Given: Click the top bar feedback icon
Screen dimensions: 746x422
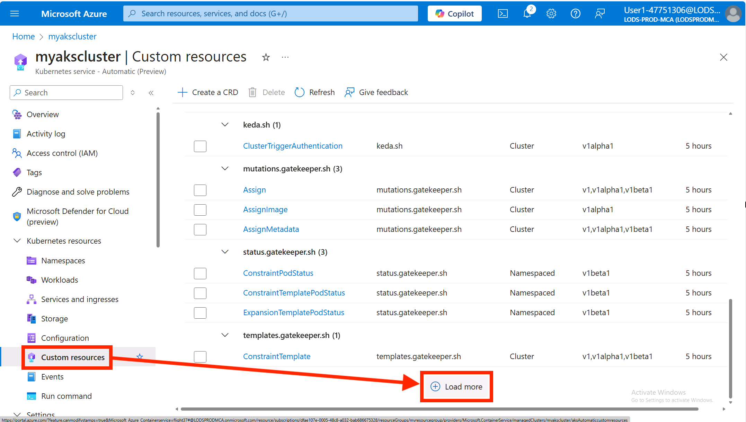Looking at the screenshot, I should click(x=600, y=13).
